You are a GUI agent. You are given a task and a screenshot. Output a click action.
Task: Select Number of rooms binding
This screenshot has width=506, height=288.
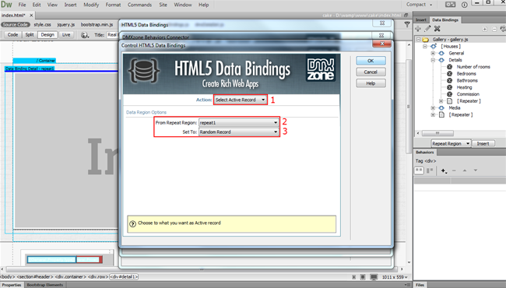[473, 67]
